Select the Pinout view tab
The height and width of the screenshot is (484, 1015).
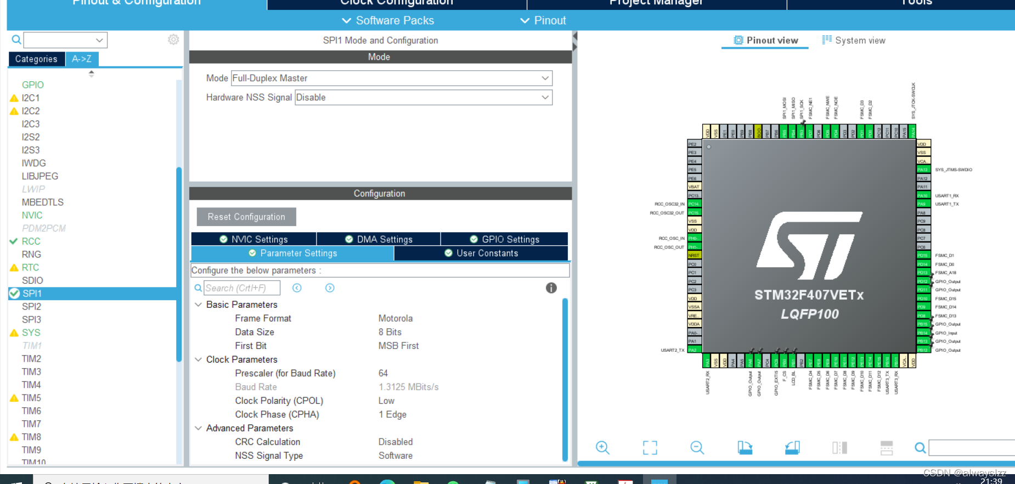[765, 40]
